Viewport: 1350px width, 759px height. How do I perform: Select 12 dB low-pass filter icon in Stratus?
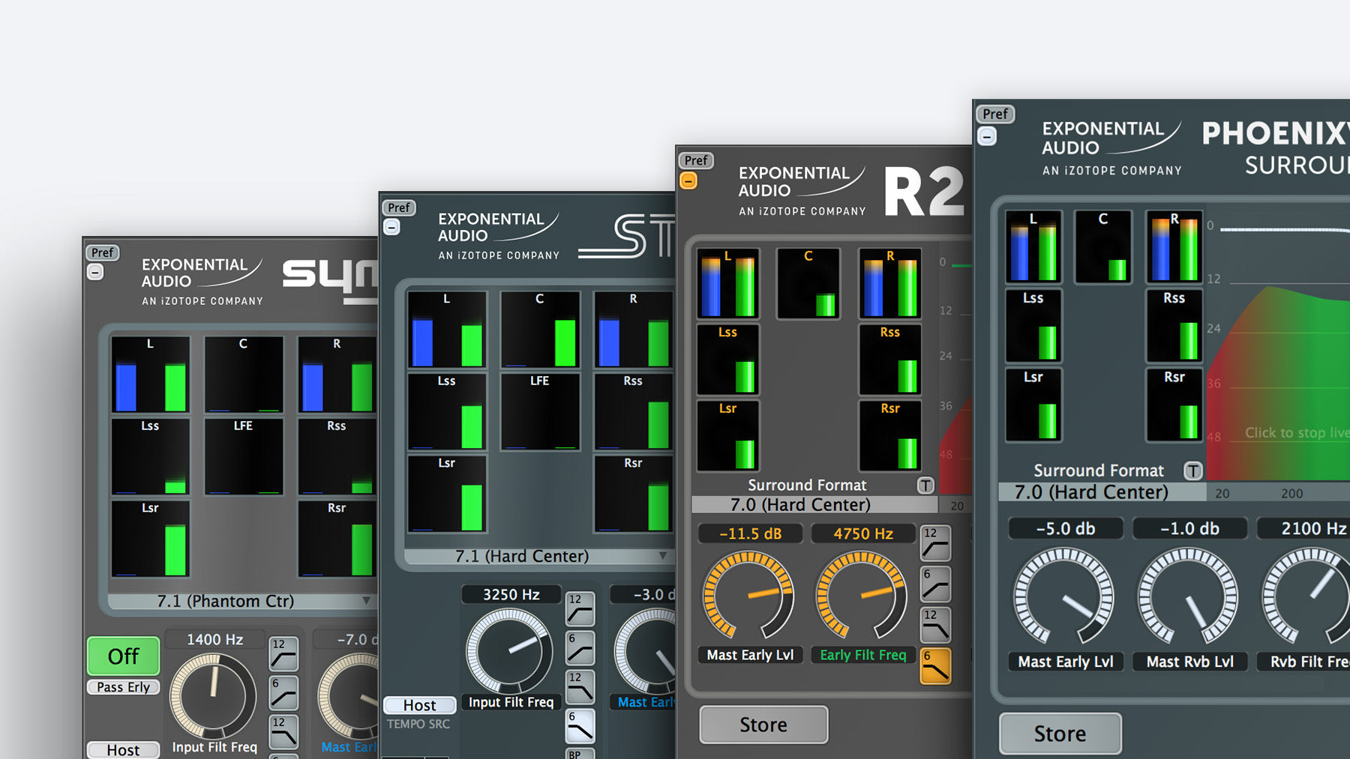[x=580, y=687]
